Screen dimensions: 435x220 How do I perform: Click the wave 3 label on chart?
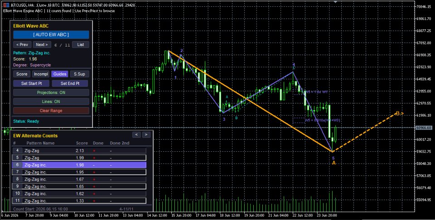(x=224, y=119)
